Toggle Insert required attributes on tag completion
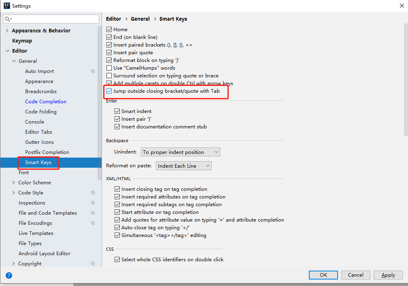 point(117,196)
